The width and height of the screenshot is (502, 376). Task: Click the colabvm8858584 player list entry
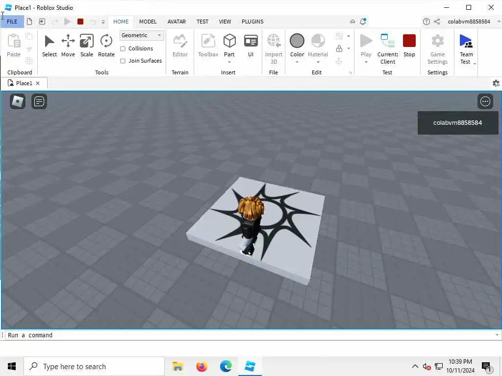458,123
